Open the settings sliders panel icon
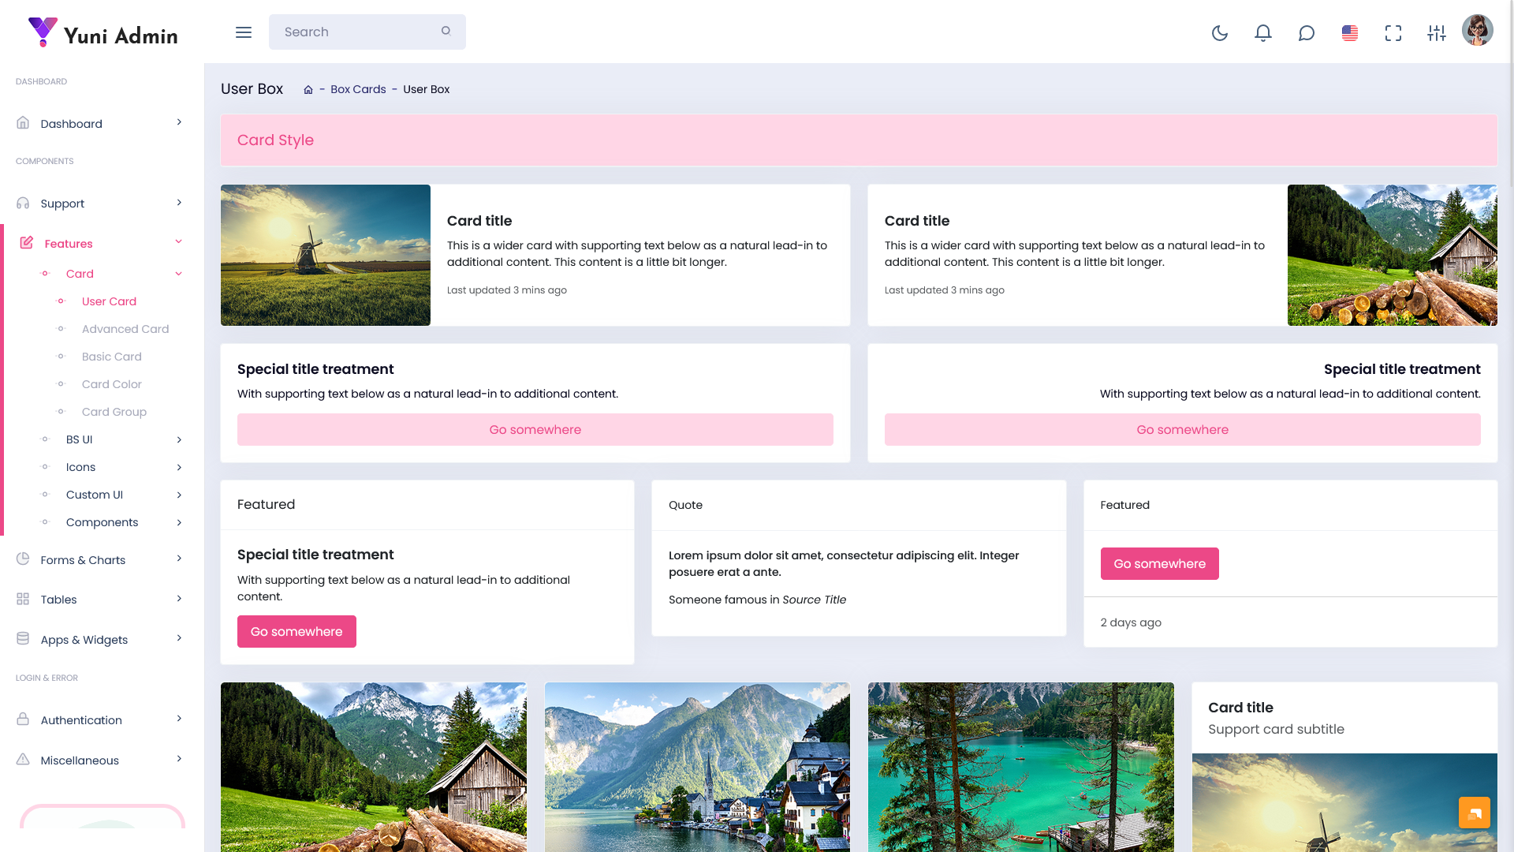1514x852 pixels. click(x=1437, y=32)
